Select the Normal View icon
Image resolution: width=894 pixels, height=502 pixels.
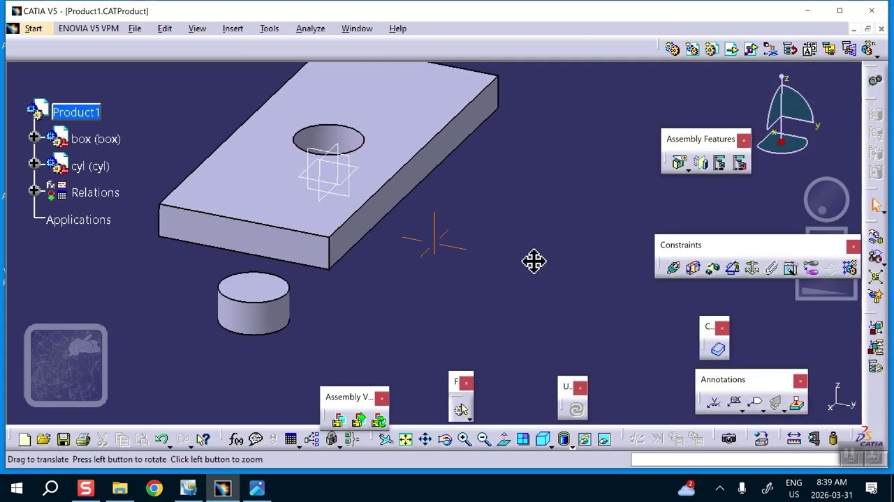click(503, 439)
